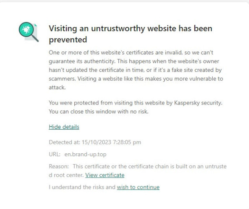Click the 'protected by Kaspersky security' sentence
The image size is (249, 209).
(x=135, y=103)
